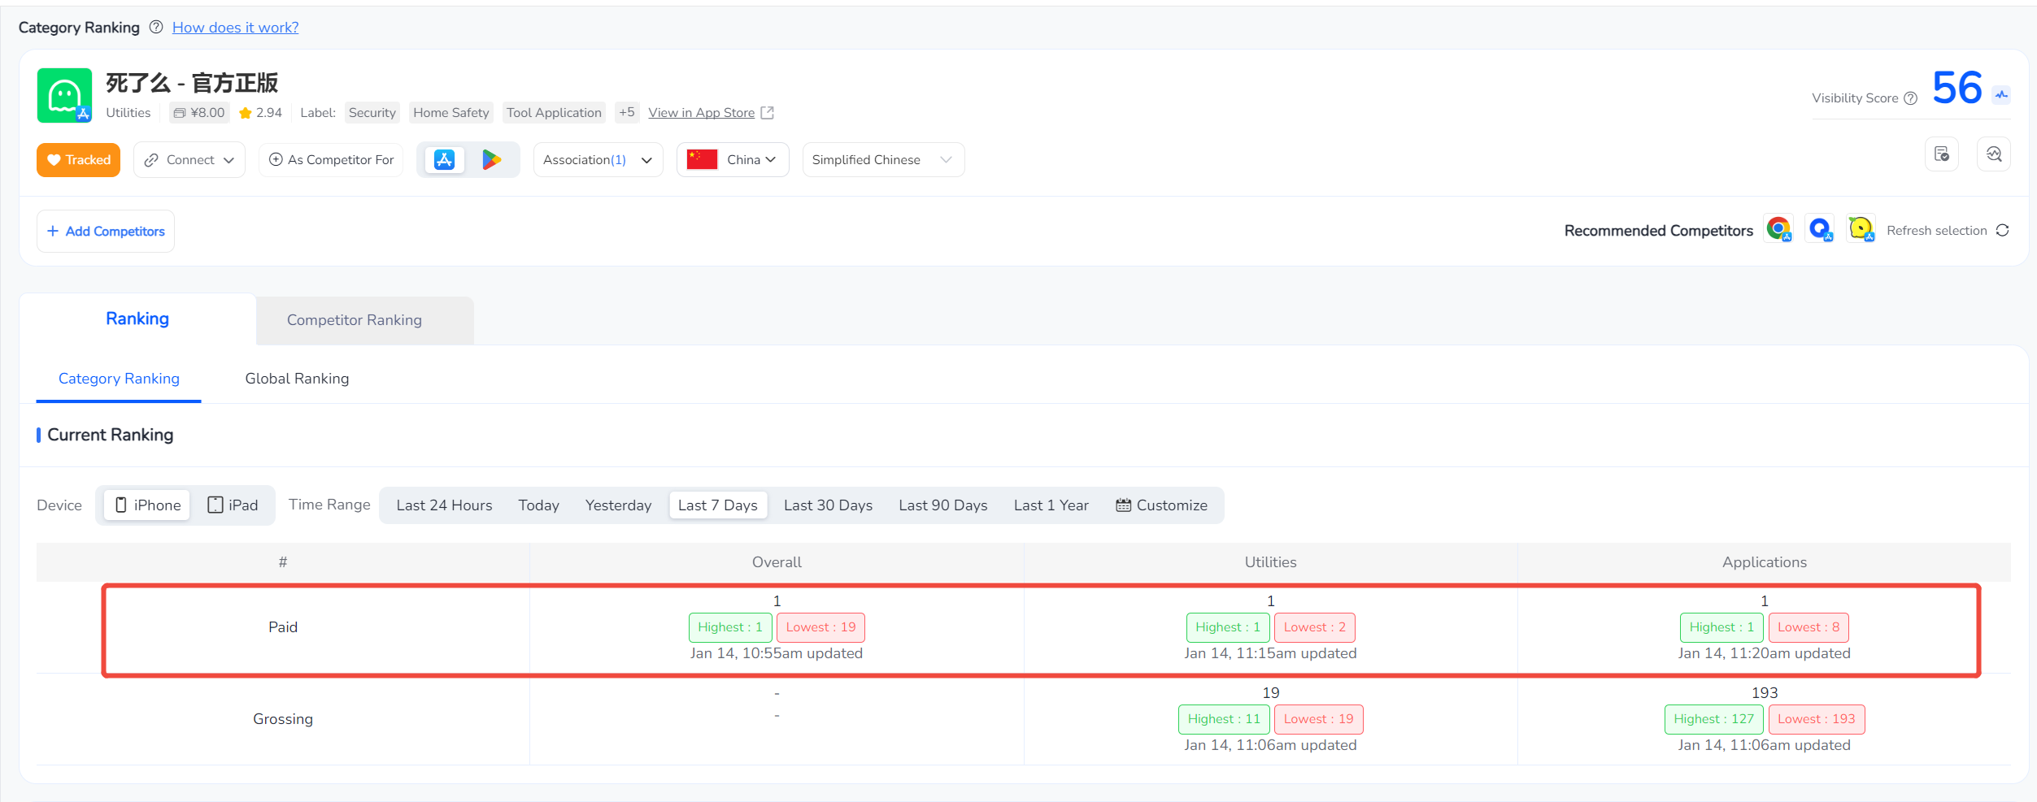This screenshot has width=2037, height=802.
Task: Click the yellow recommended competitor icon
Action: pos(1861,230)
